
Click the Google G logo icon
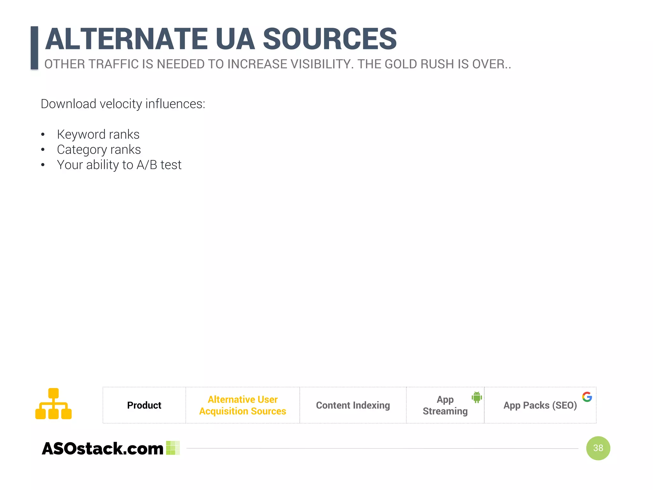pos(587,397)
